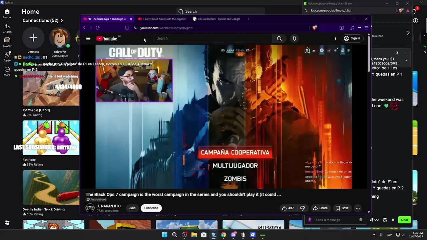Click the Sign in button
This screenshot has width=427, height=240.
click(352, 38)
